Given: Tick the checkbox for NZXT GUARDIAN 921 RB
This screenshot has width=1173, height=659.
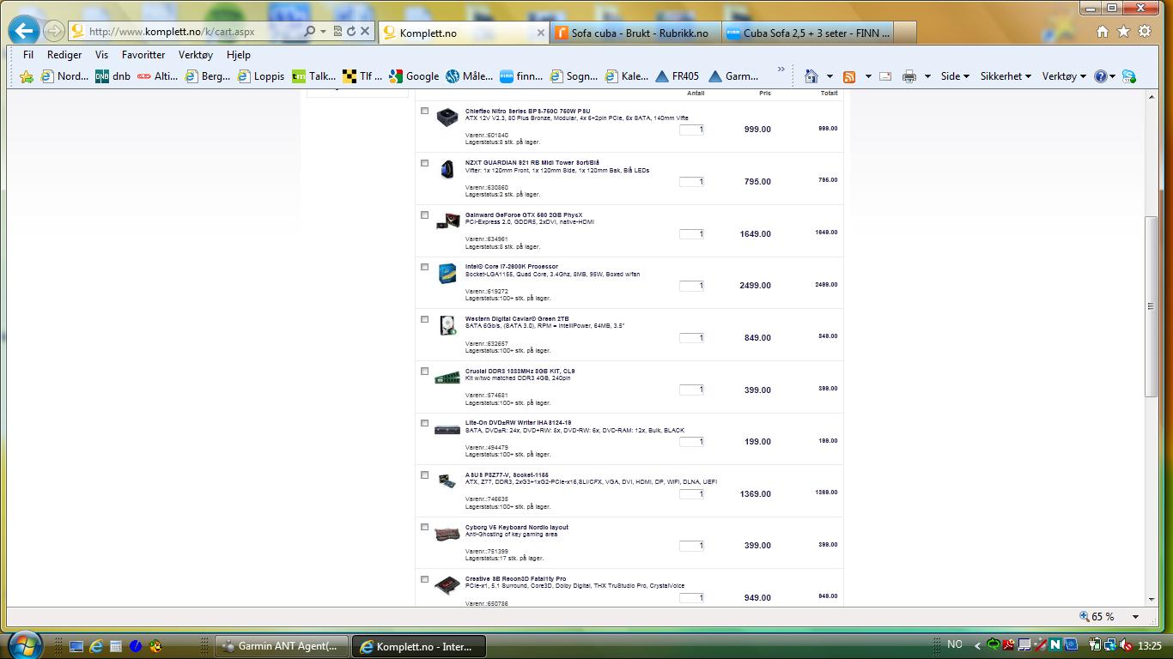Looking at the screenshot, I should point(424,163).
